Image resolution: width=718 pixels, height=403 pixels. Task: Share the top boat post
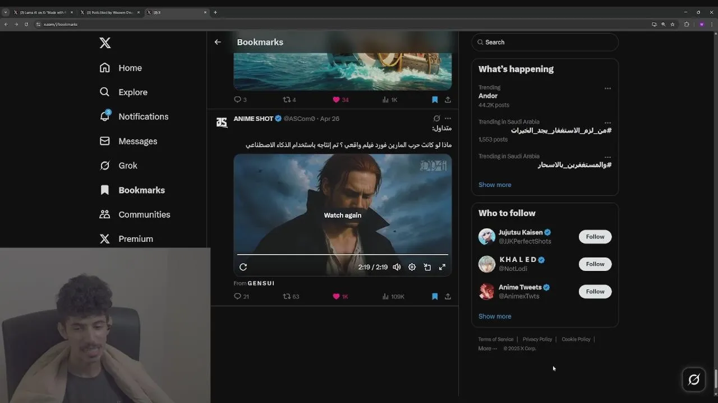pos(448,100)
